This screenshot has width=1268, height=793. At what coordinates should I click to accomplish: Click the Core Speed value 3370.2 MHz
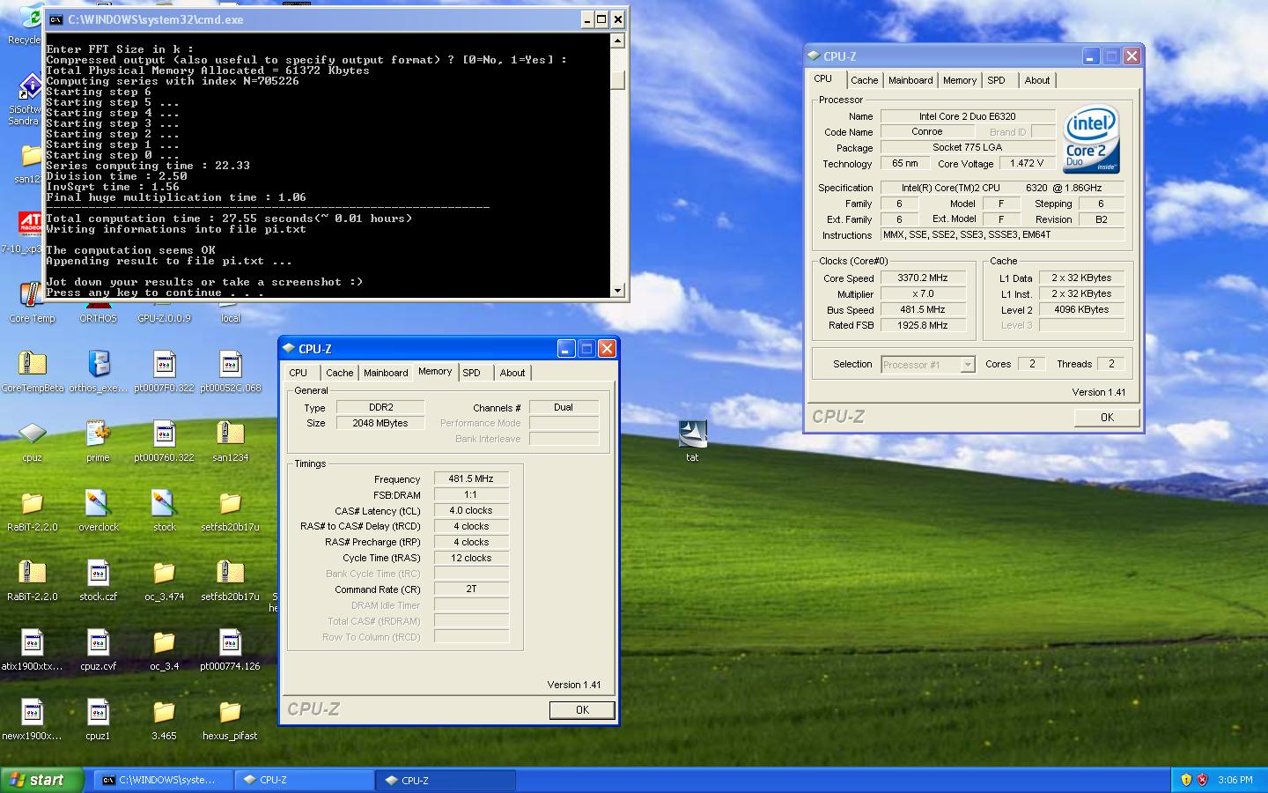pos(923,278)
